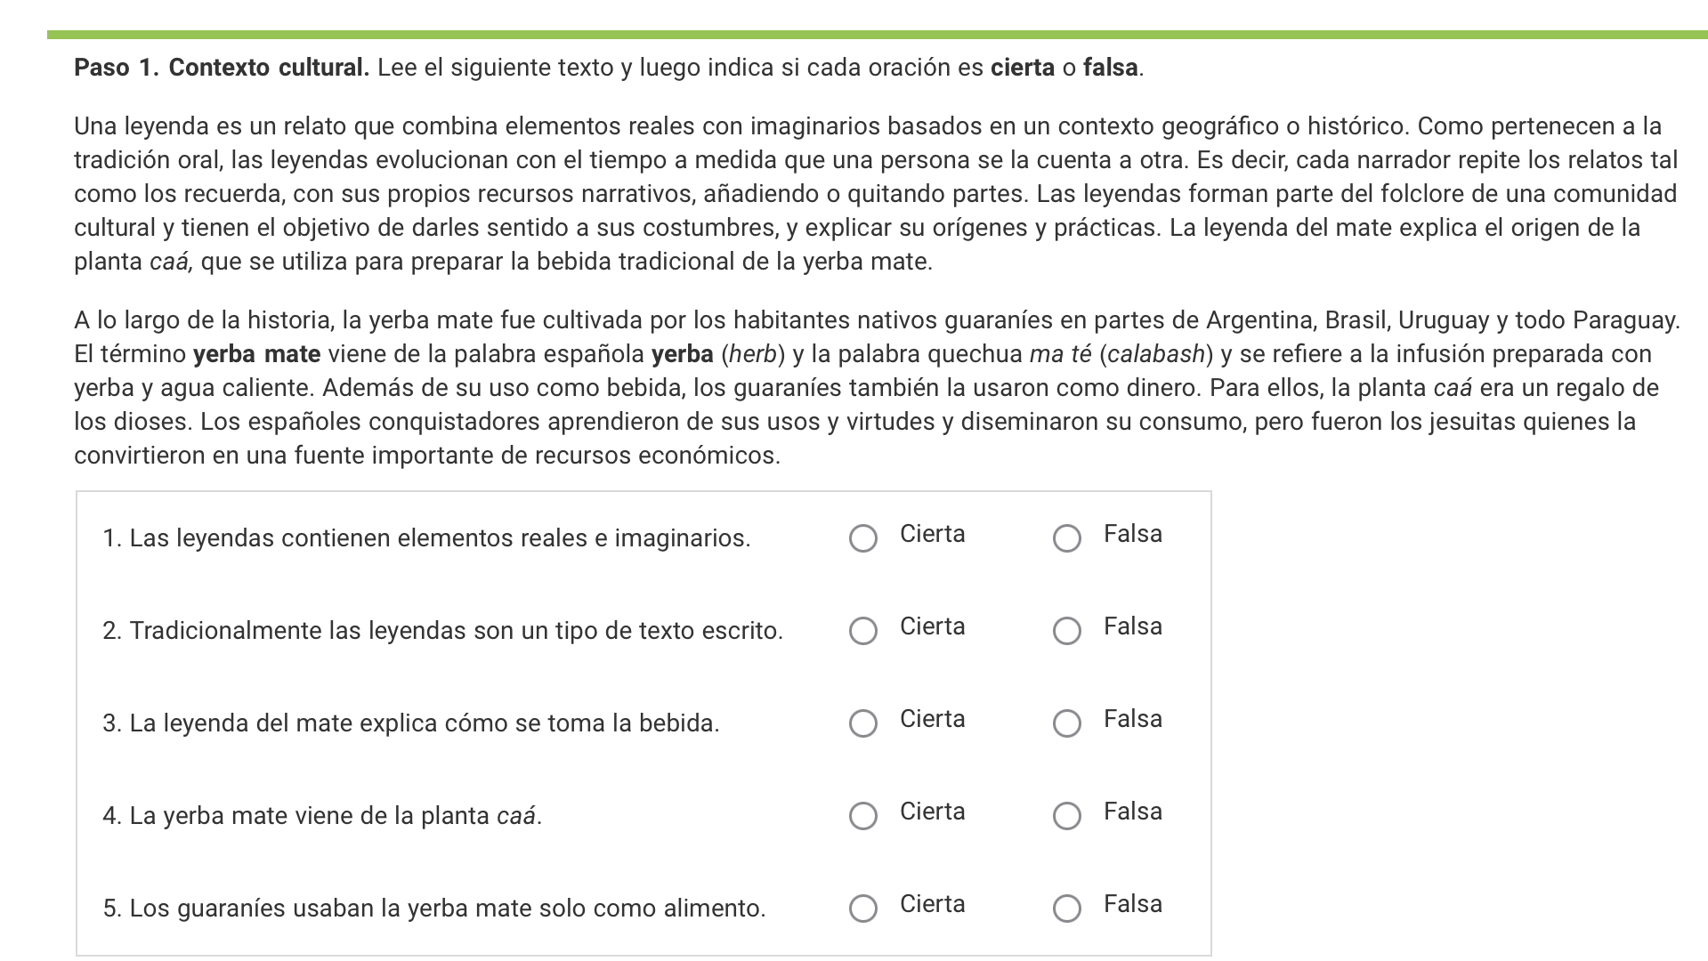Click the Cierta label in row 5
The width and height of the screenshot is (1708, 961).
(x=932, y=904)
